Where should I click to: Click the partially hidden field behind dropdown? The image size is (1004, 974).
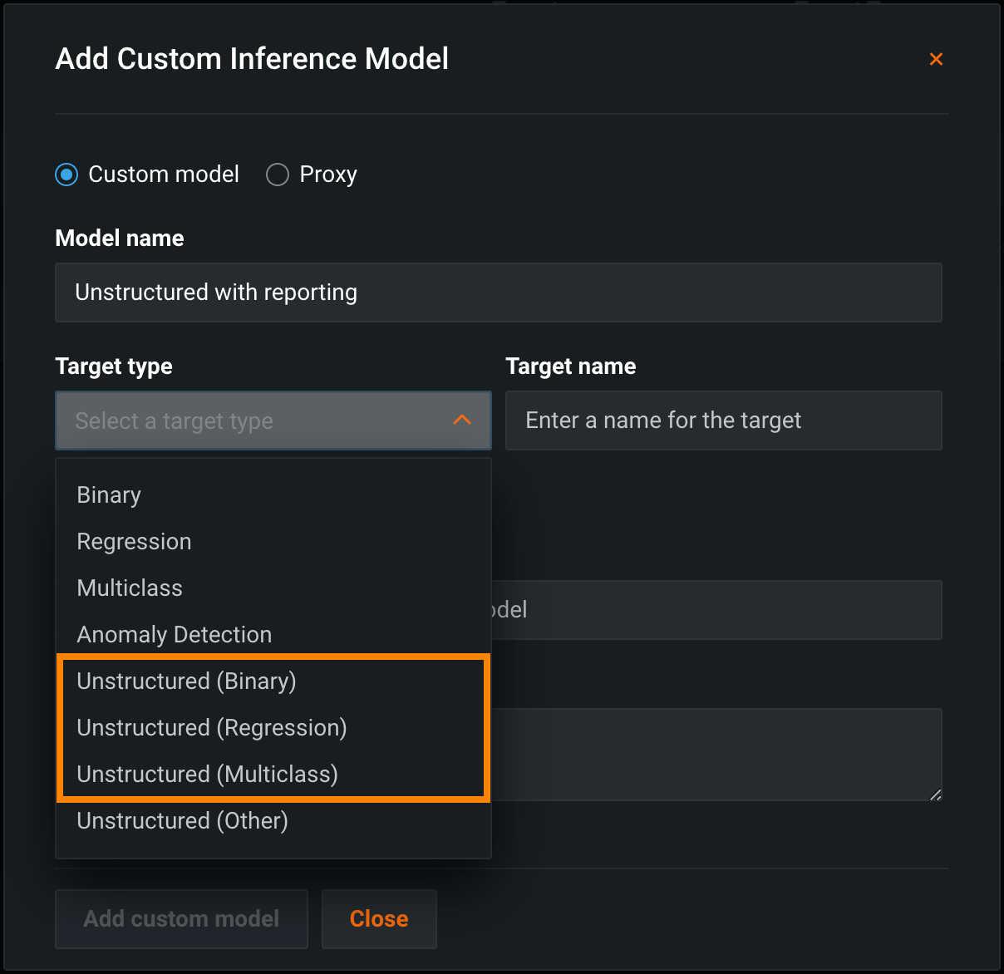715,610
